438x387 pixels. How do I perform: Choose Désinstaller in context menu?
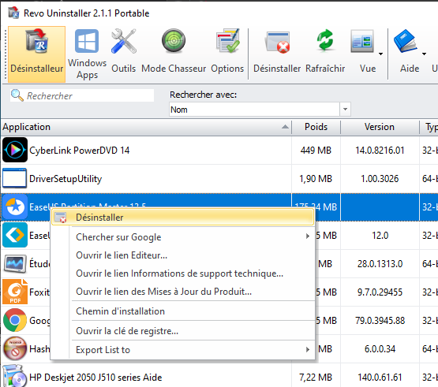pos(183,217)
